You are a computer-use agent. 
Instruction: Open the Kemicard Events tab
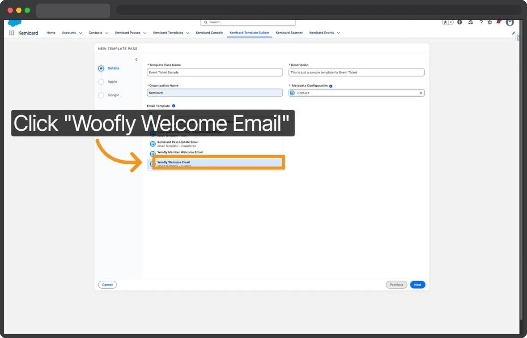pos(322,33)
